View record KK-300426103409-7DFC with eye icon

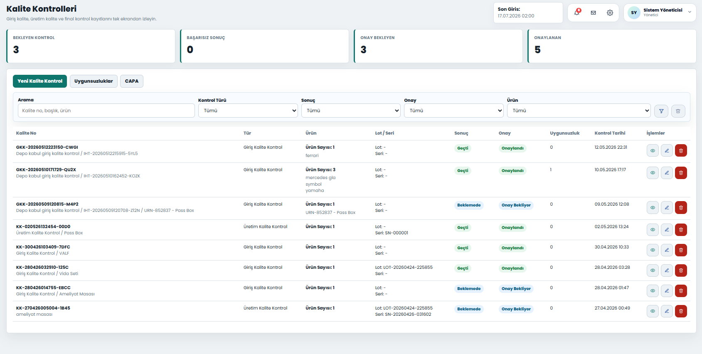click(x=653, y=250)
